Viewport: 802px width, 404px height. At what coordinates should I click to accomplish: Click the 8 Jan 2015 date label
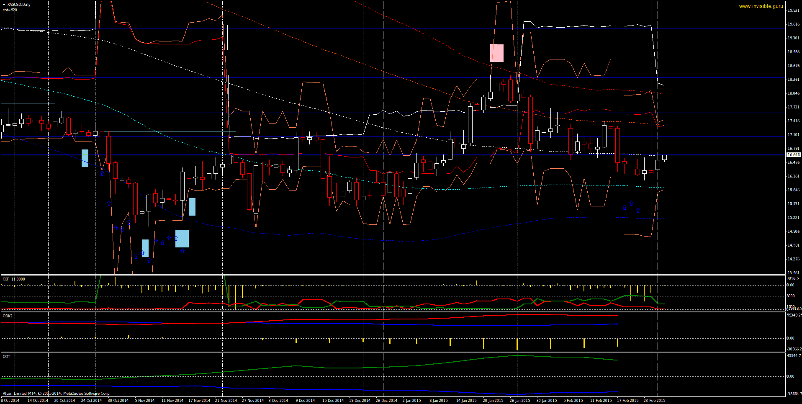click(438, 401)
